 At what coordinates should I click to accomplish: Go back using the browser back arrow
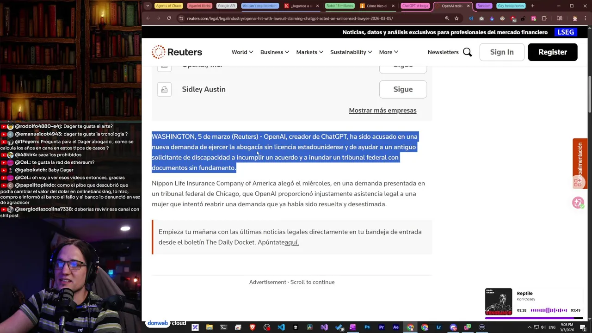[x=148, y=18]
